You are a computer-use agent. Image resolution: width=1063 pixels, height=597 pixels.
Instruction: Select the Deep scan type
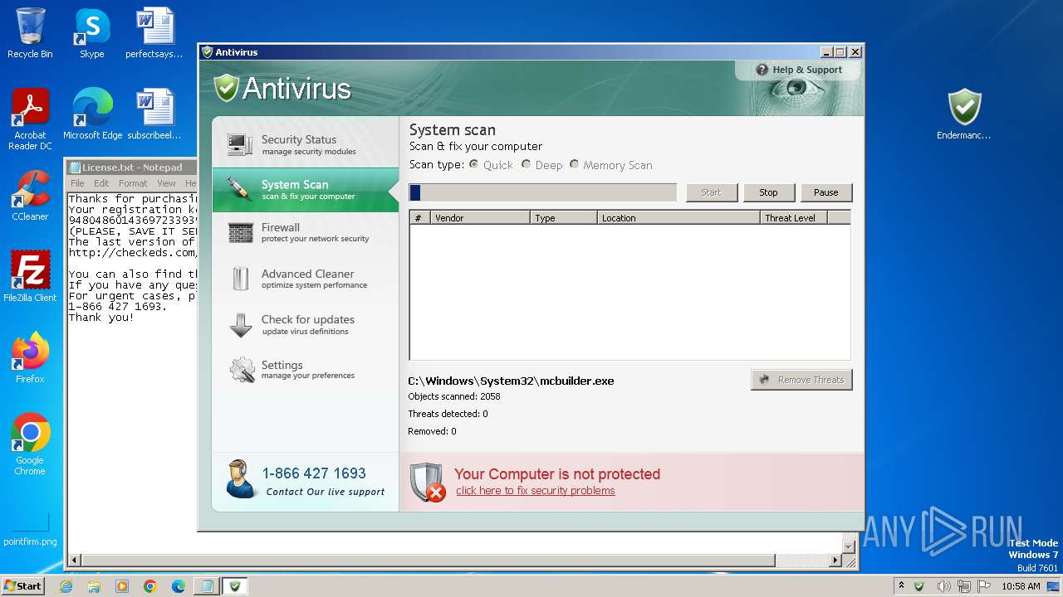[x=541, y=165]
